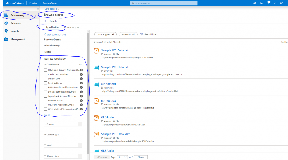Open the feedback person icon in header
288x160 pixels.
281,3
